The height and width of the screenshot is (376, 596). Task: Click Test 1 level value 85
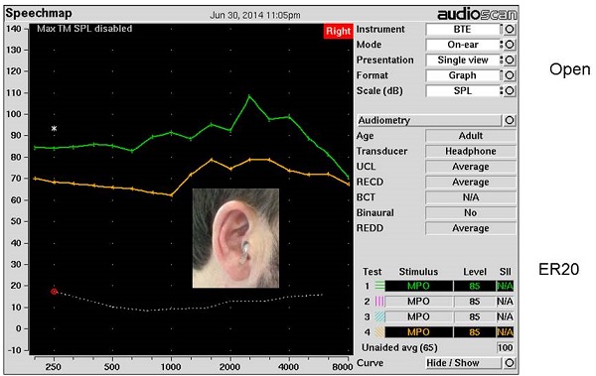pyautogui.click(x=475, y=286)
